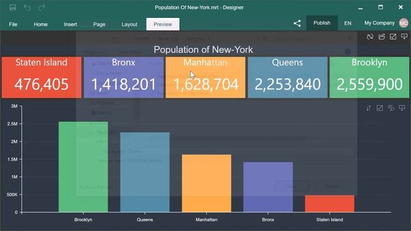Image resolution: width=411 pixels, height=231 pixels.
Task: Open the Layout tab
Action: (x=129, y=24)
